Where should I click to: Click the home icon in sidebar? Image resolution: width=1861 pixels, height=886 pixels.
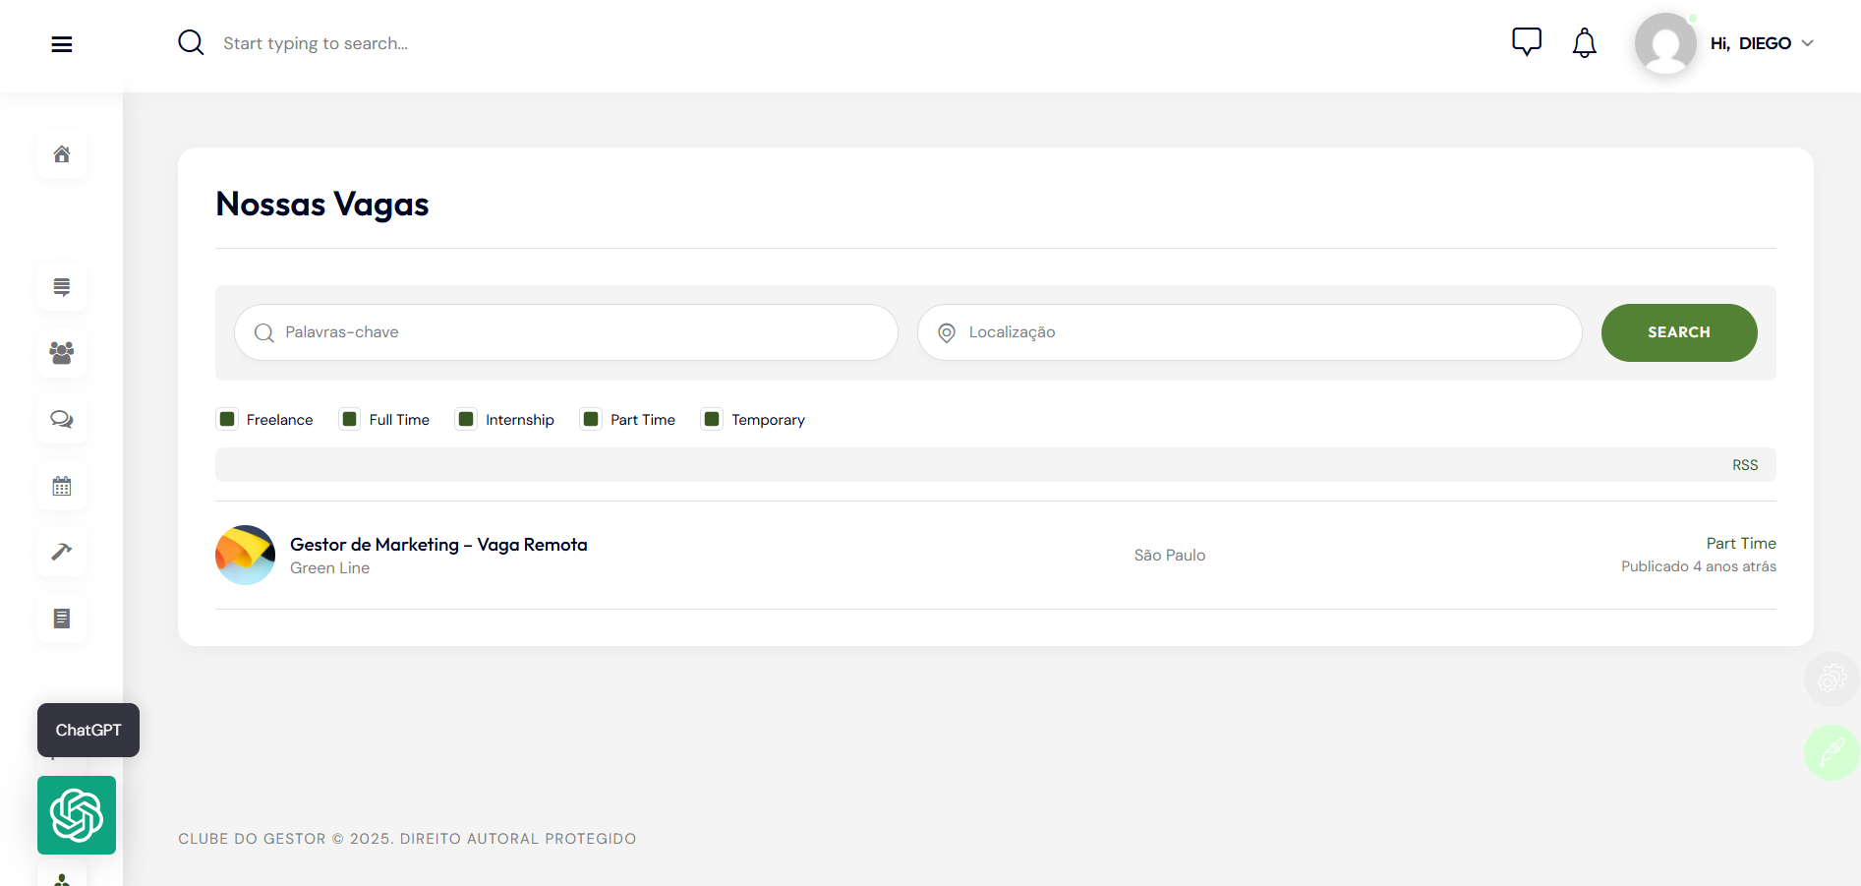tap(62, 154)
